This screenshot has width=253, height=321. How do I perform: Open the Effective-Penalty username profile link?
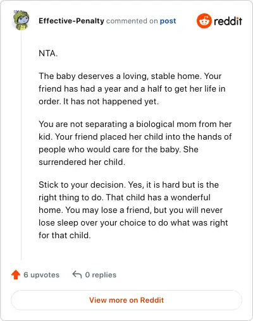71,21
